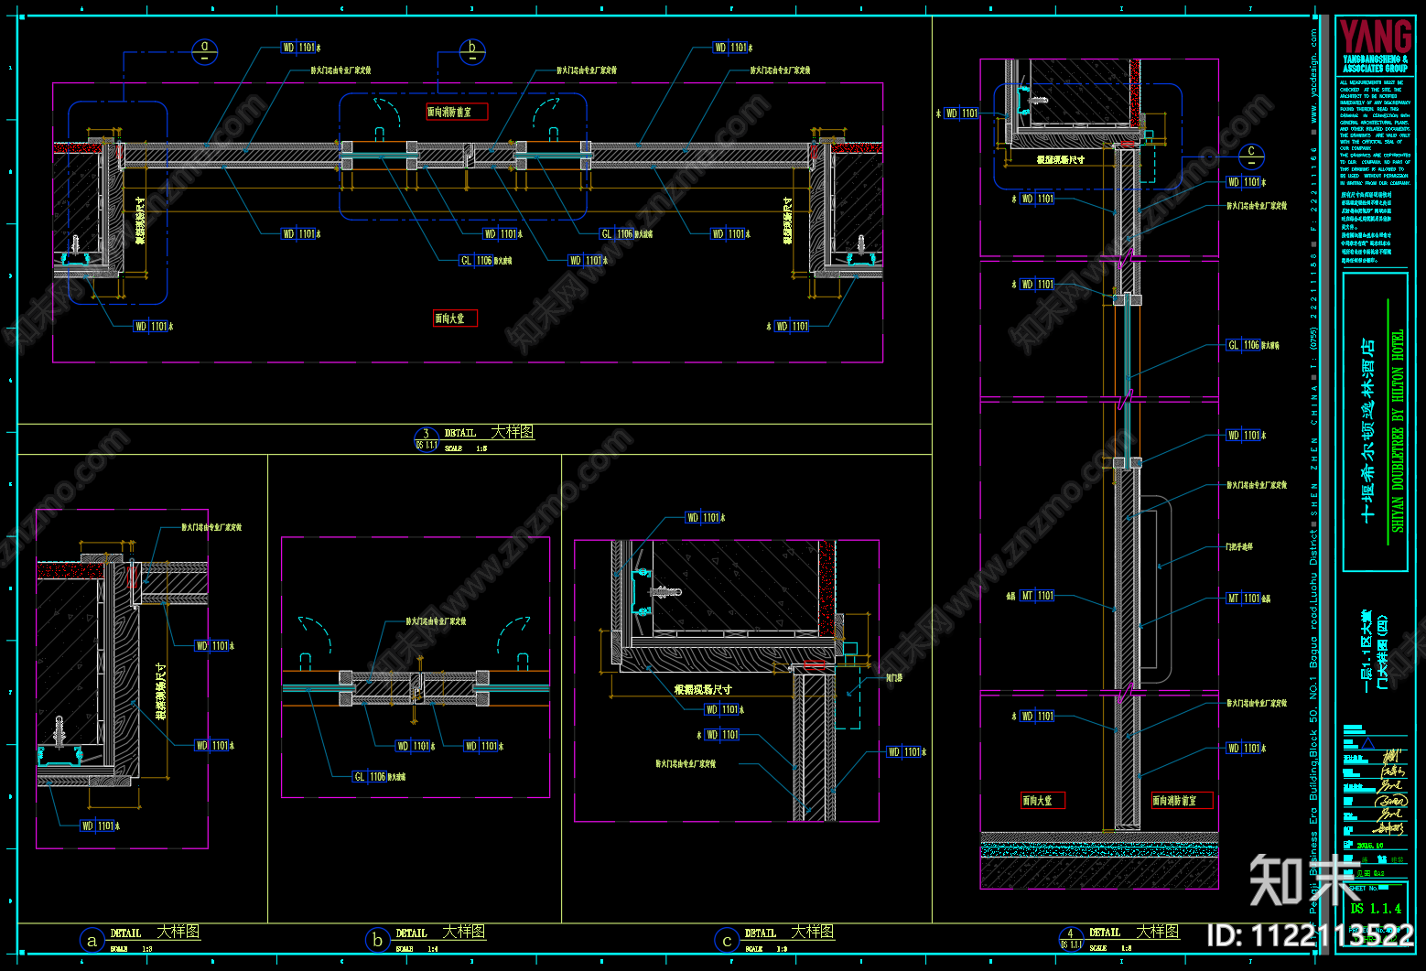The height and width of the screenshot is (971, 1426).
Task: Select top 'WD 1101' tag above detail c
Action: click(703, 517)
